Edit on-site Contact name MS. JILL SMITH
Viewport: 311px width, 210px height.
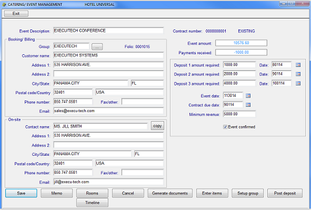100,126
